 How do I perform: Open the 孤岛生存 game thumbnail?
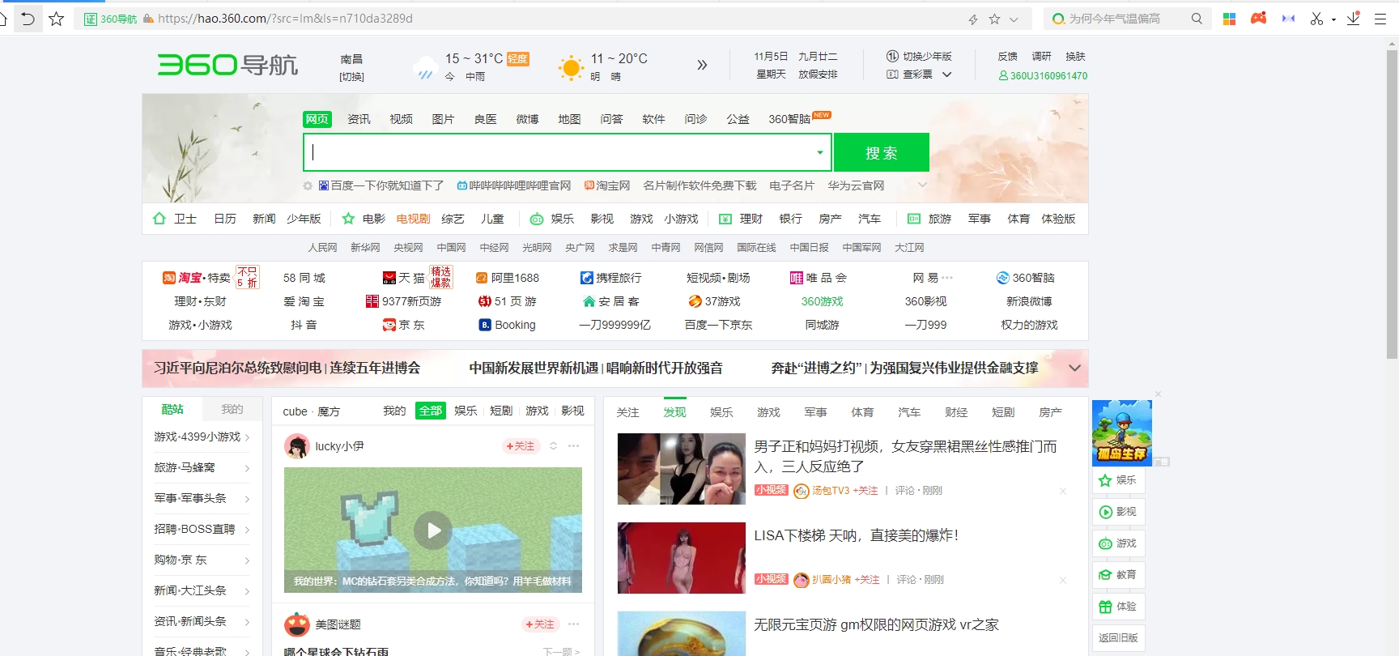point(1121,432)
